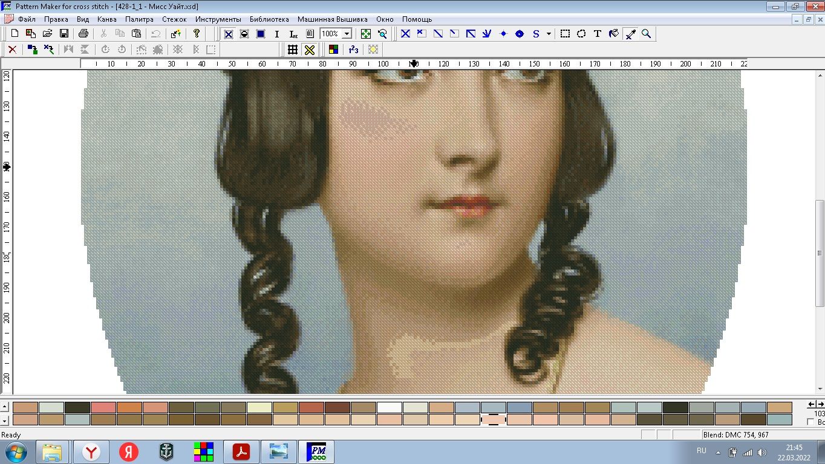This screenshot has width=825, height=464.
Task: Select the Full Cross Stitch tool
Action: (405, 34)
